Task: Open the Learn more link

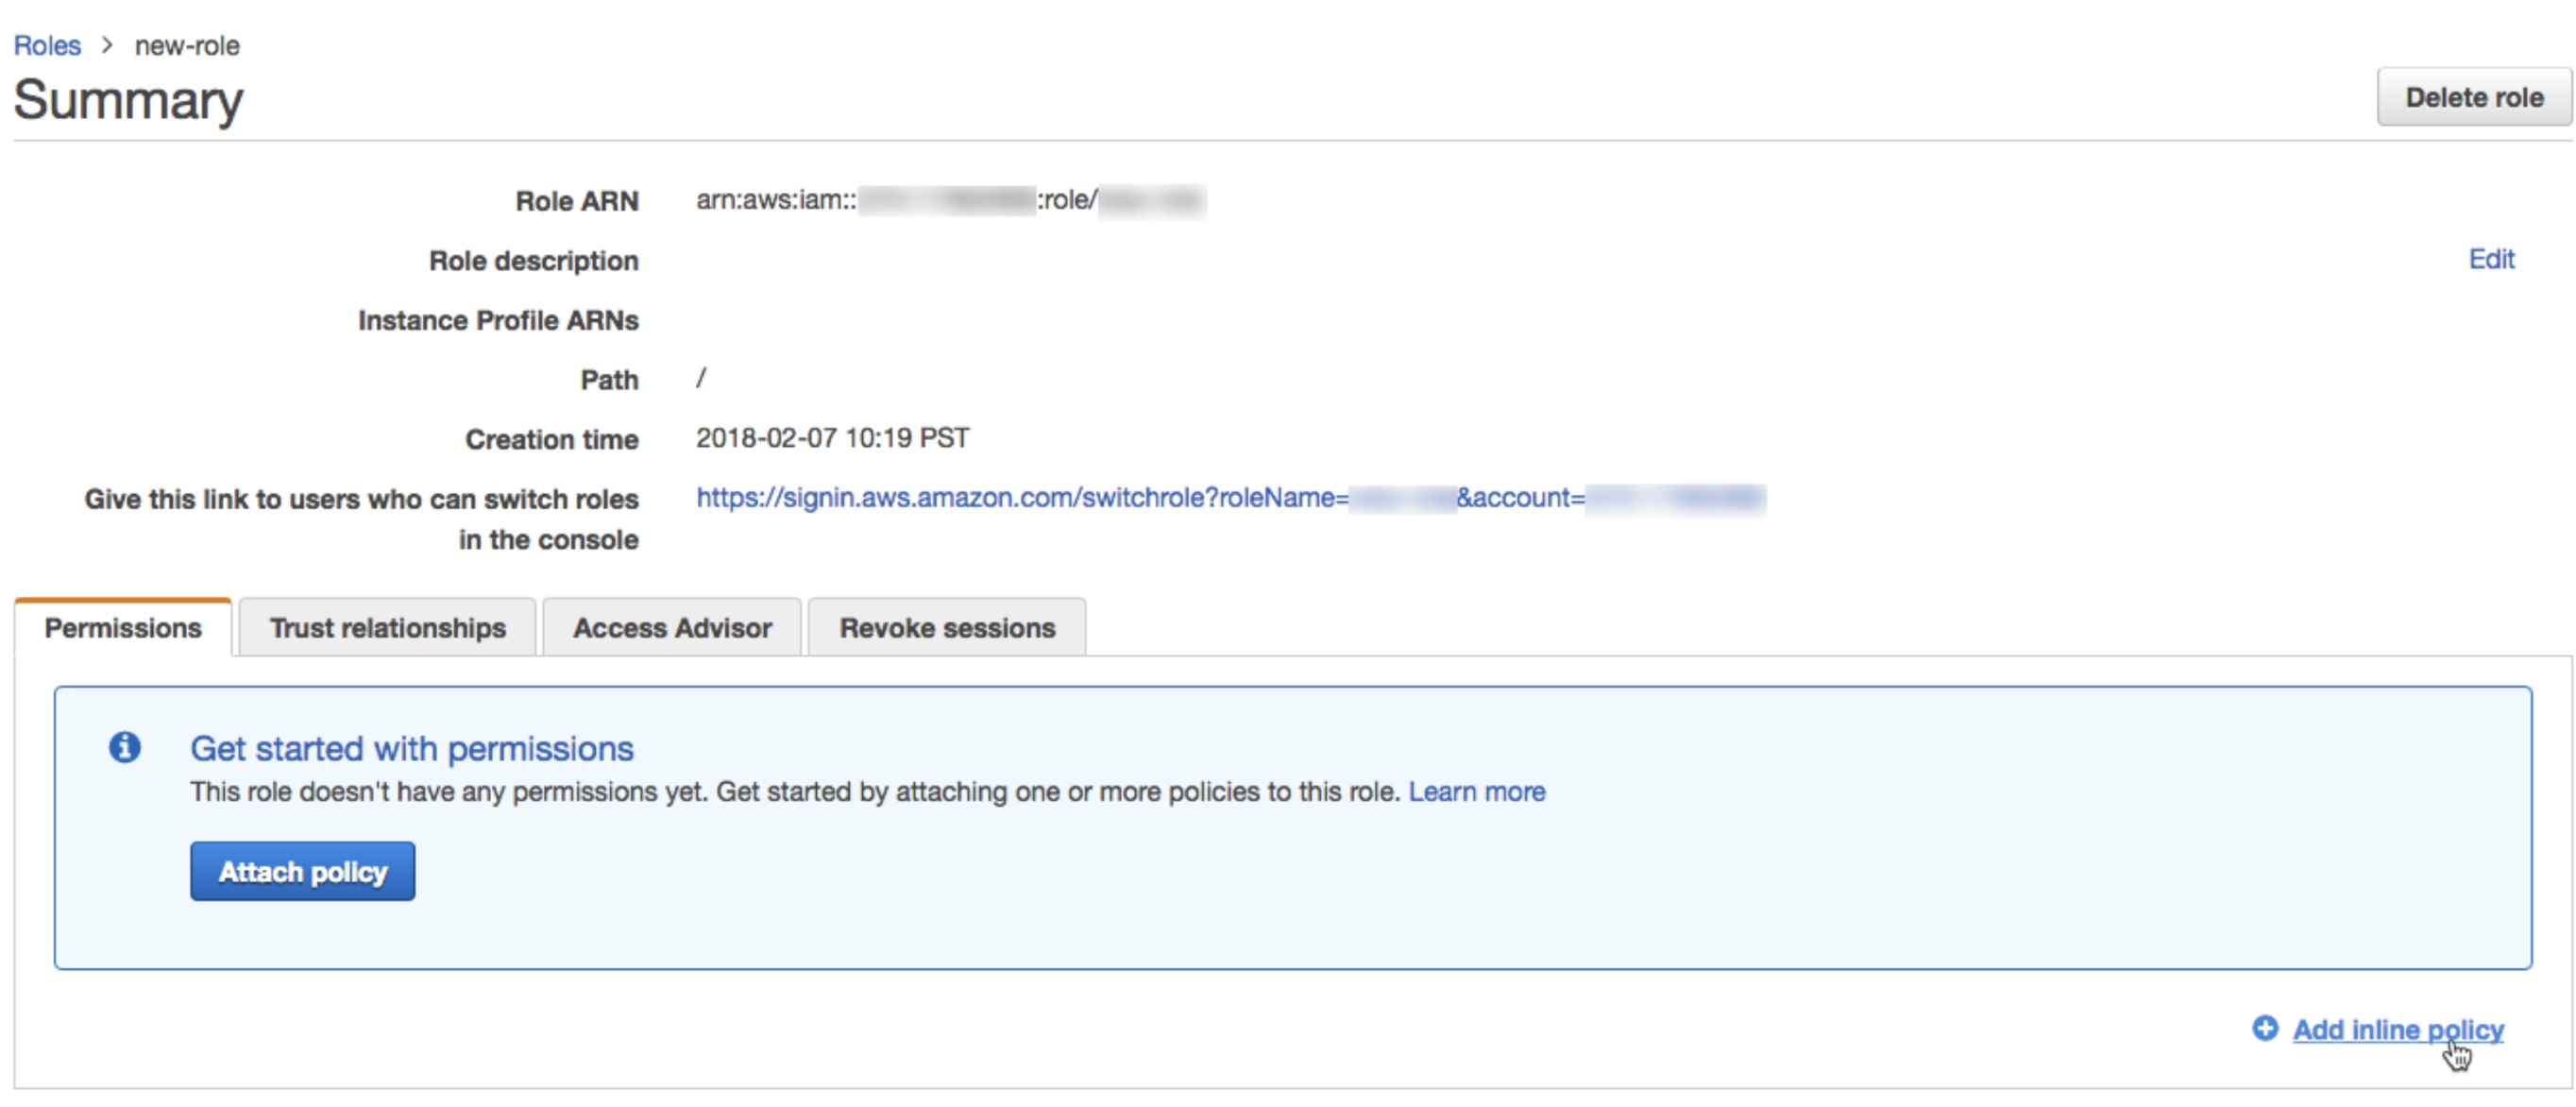Action: coord(1476,791)
